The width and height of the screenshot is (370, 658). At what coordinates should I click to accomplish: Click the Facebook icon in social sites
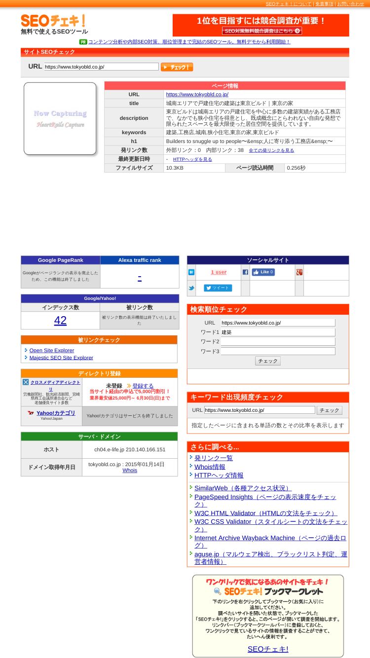coord(245,272)
